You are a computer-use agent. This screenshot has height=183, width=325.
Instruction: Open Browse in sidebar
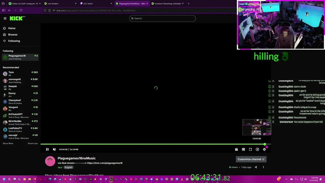click(x=13, y=35)
